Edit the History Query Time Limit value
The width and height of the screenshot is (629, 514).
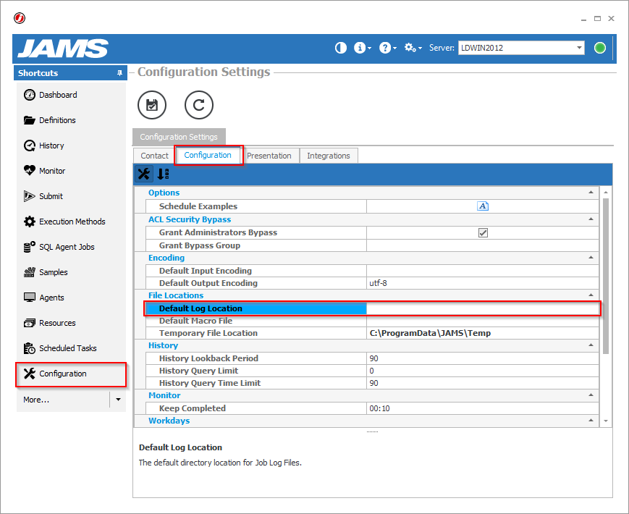coord(483,383)
